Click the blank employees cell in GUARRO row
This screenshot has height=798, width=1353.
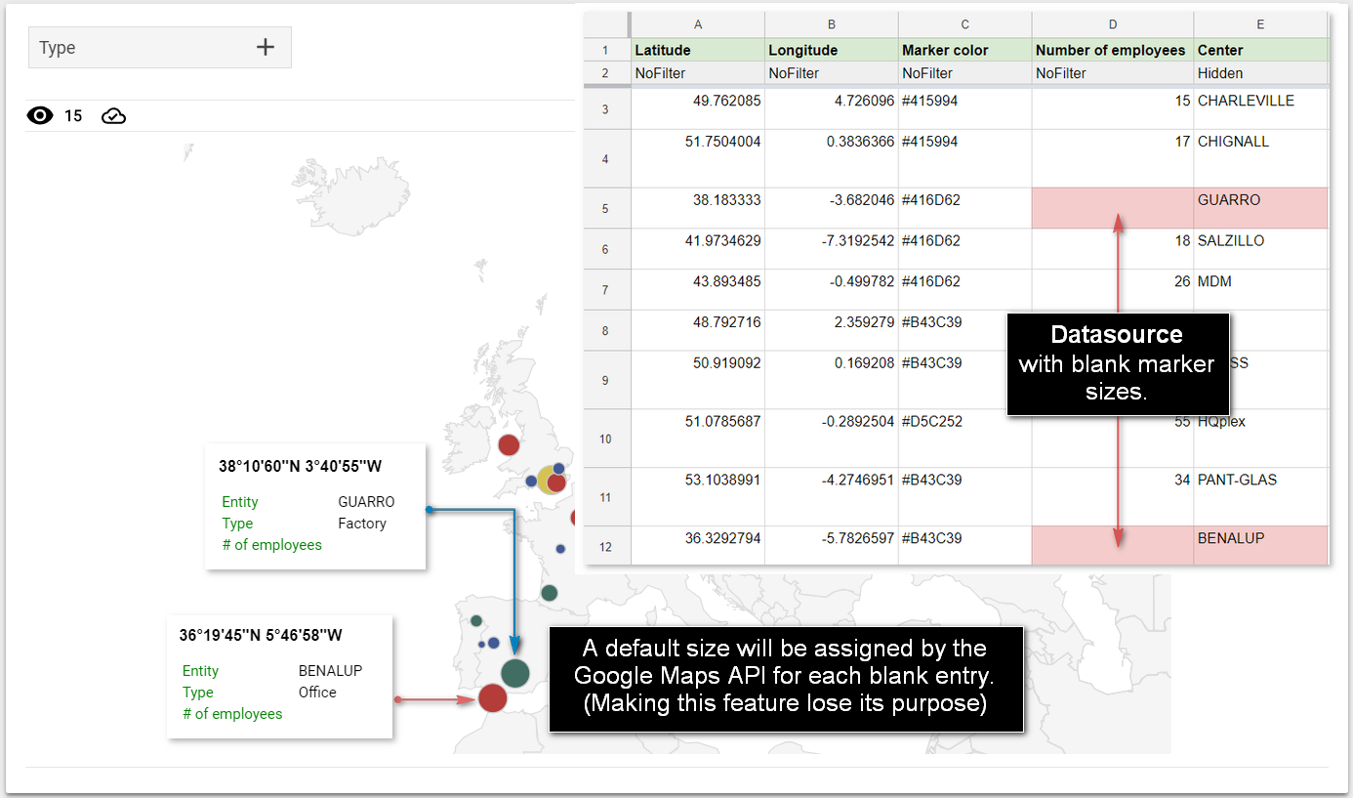(x=1112, y=208)
